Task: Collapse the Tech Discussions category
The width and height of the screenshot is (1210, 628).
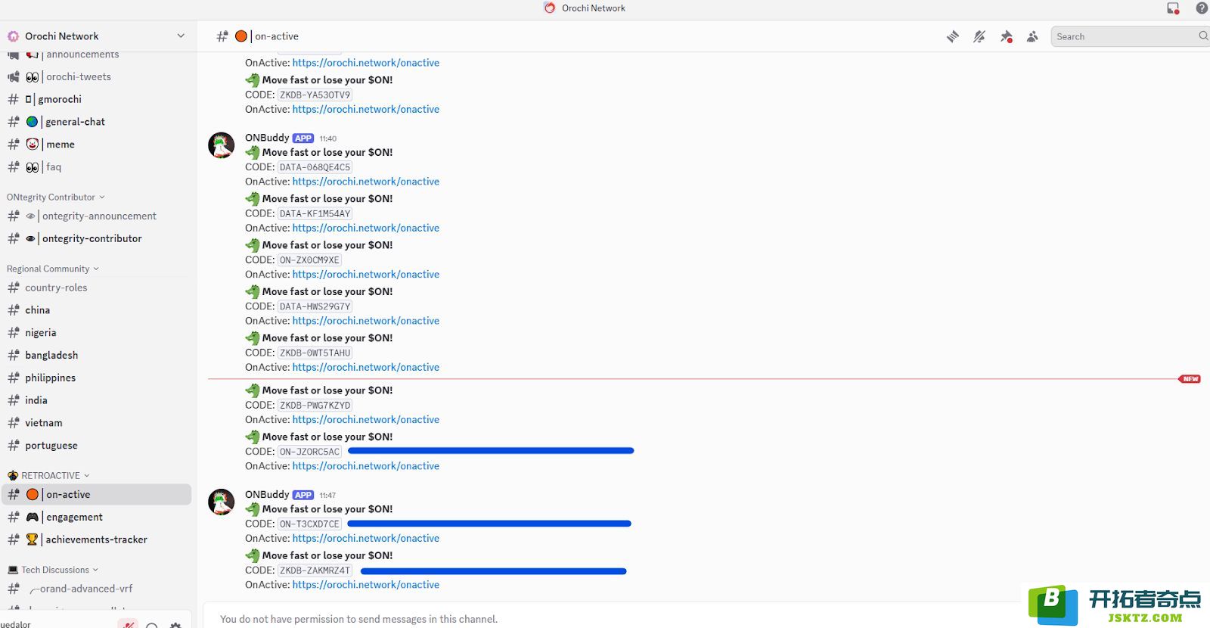Action: point(53,570)
